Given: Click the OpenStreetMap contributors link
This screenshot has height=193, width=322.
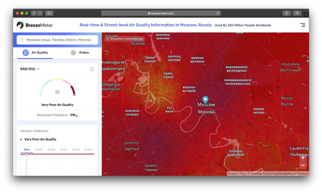Looking at the screenshot, I should pyautogui.click(x=289, y=173).
